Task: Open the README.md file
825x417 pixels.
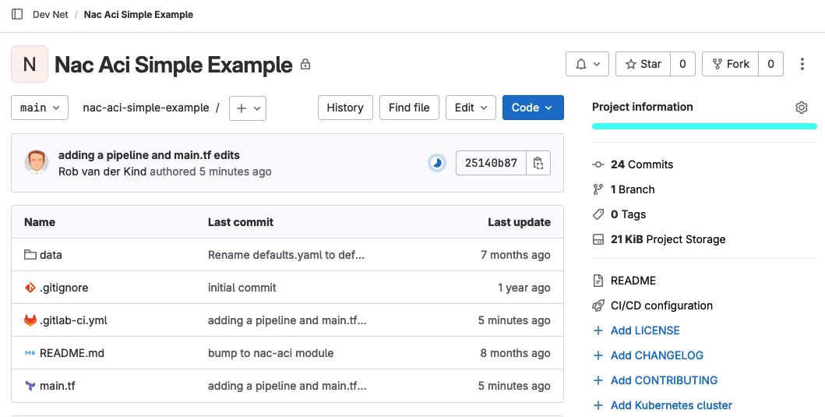Action: (72, 353)
